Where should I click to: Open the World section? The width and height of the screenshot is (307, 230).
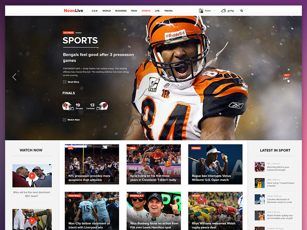point(107,11)
